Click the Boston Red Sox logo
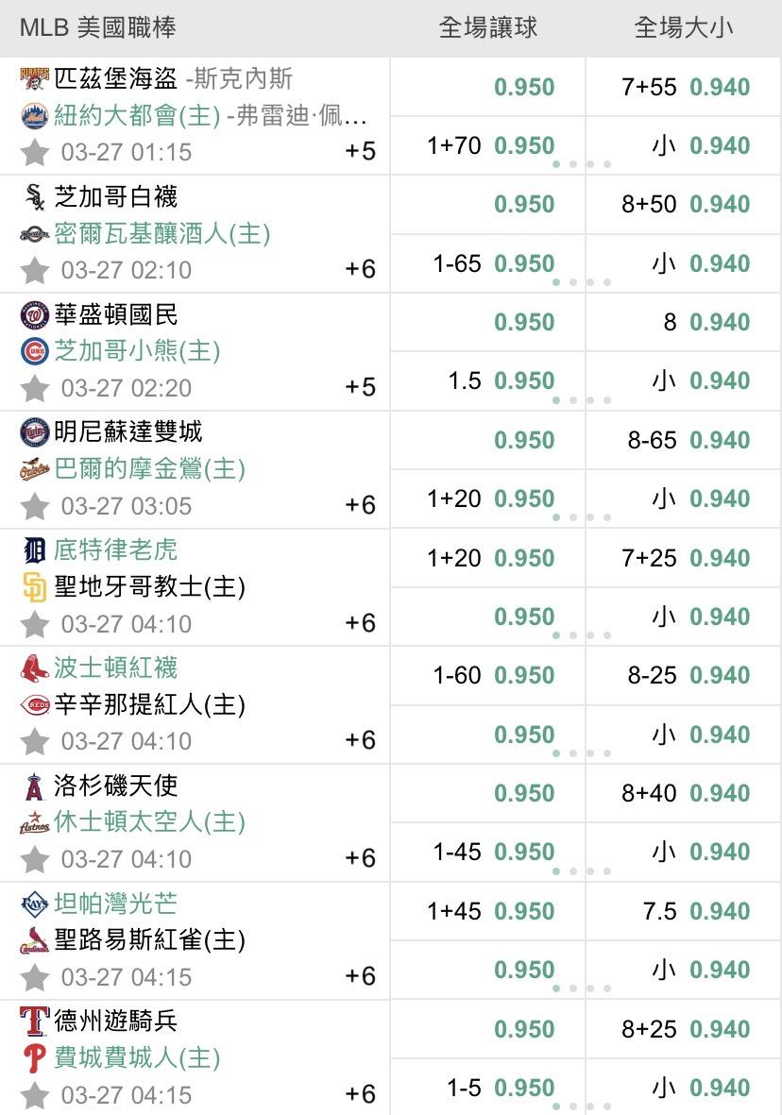 click(33, 667)
